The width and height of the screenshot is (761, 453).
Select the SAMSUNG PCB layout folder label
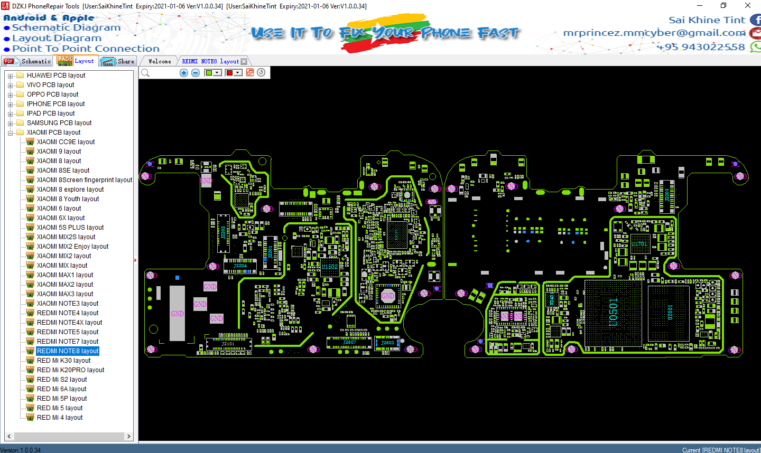click(59, 123)
